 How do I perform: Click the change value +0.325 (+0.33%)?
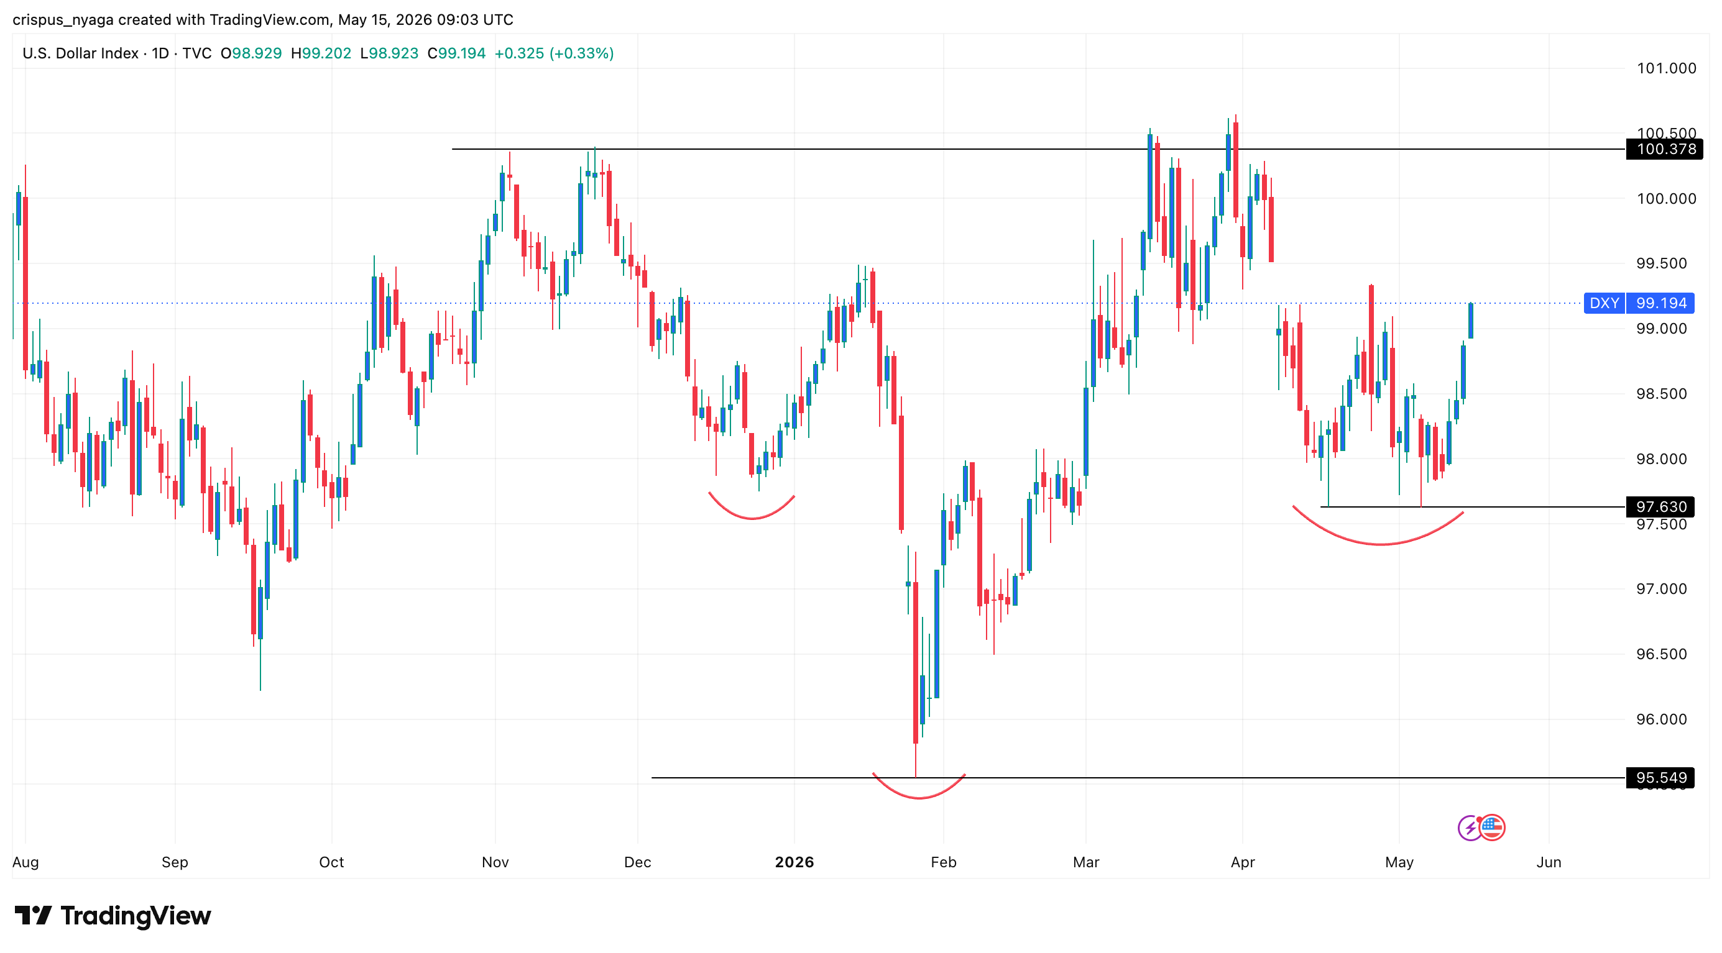554,53
